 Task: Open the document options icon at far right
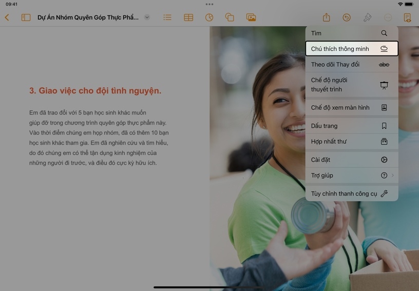point(407,17)
